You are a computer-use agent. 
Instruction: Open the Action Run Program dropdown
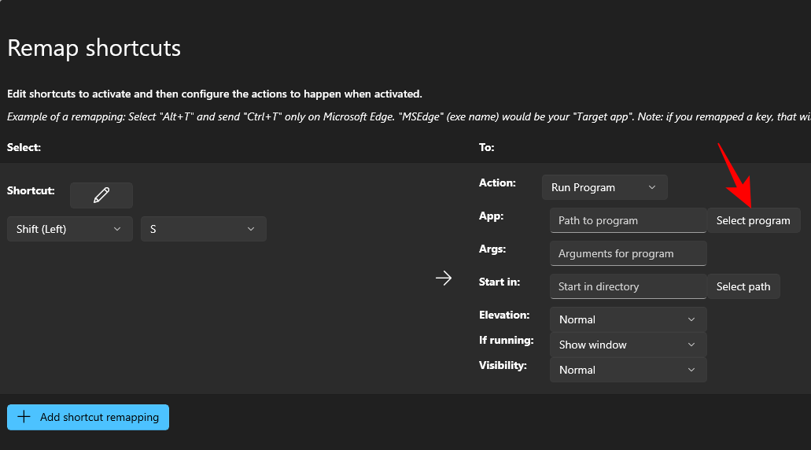tap(605, 187)
